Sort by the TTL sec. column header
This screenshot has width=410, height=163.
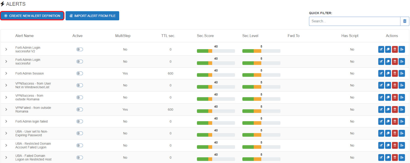click(x=168, y=36)
